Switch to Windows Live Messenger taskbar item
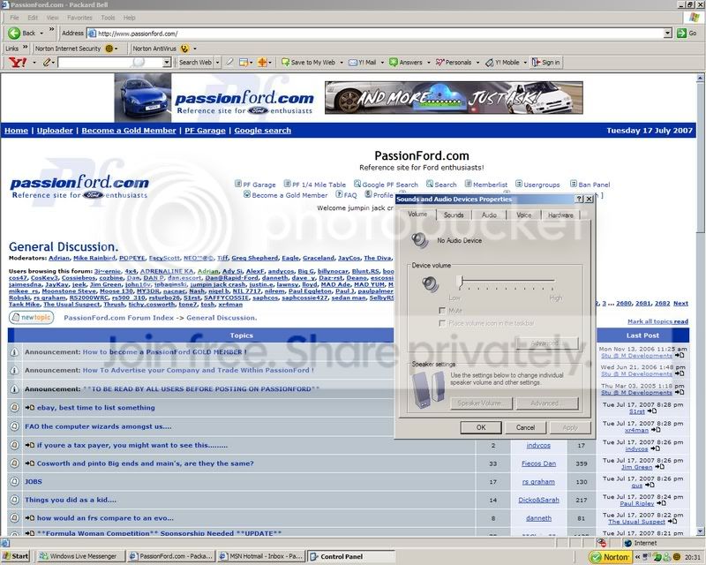706x565 pixels. [79, 556]
